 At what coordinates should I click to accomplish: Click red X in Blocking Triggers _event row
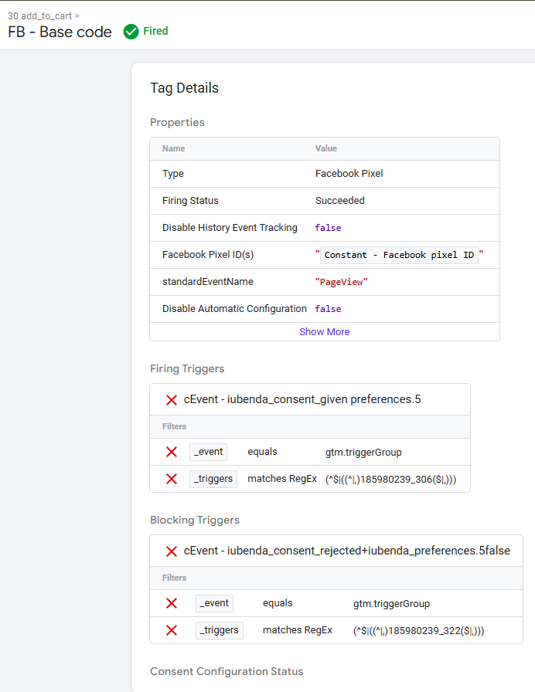(172, 603)
